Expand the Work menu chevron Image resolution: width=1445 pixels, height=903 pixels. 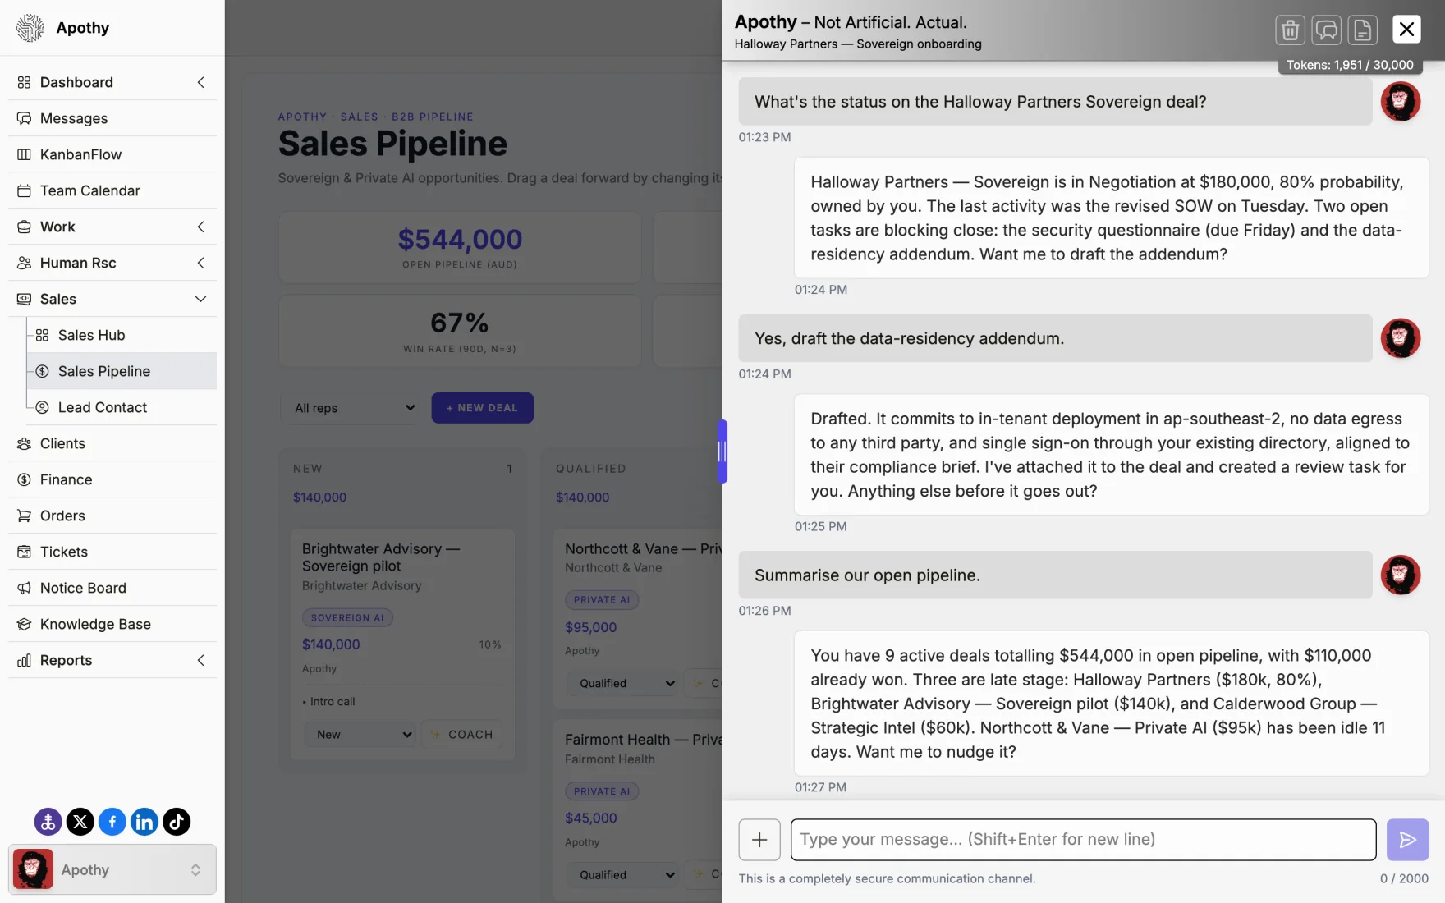(200, 227)
